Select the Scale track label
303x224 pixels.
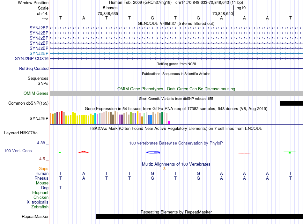(43, 8)
